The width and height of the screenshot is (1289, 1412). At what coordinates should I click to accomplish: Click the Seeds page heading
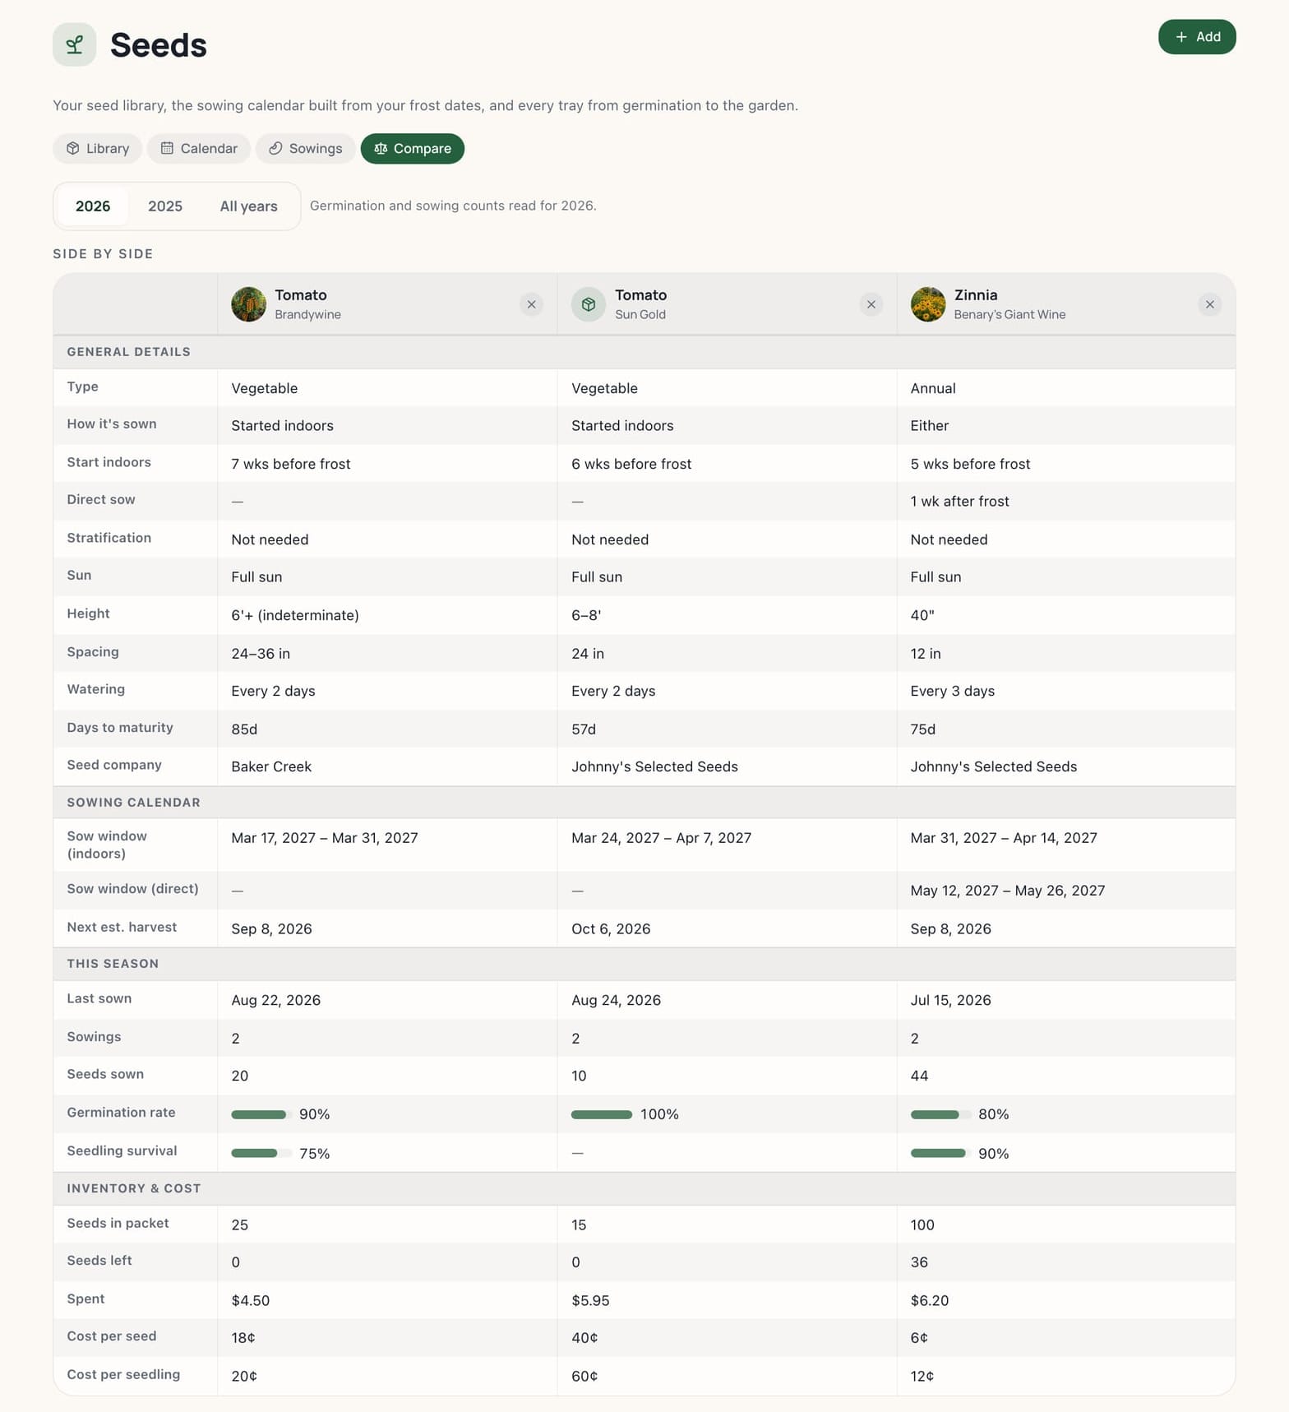[159, 45]
